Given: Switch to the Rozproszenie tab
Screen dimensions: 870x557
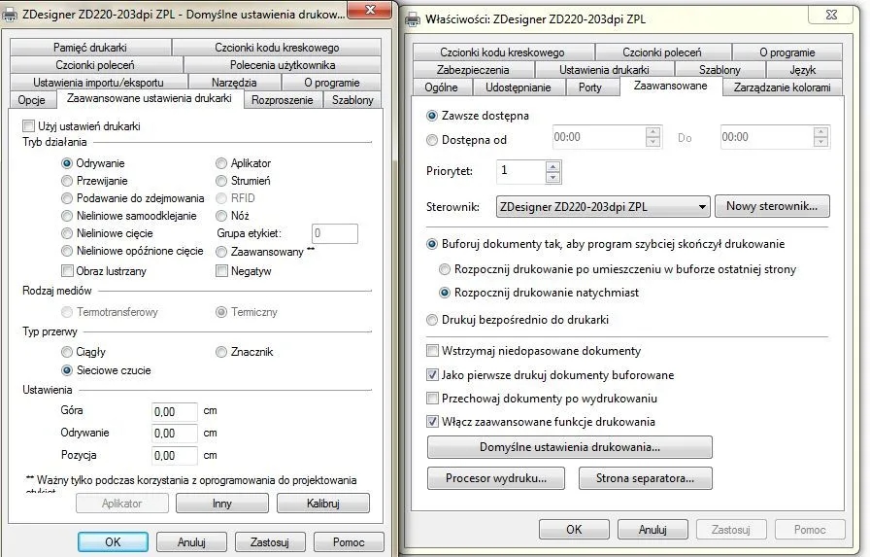Looking at the screenshot, I should (x=282, y=100).
